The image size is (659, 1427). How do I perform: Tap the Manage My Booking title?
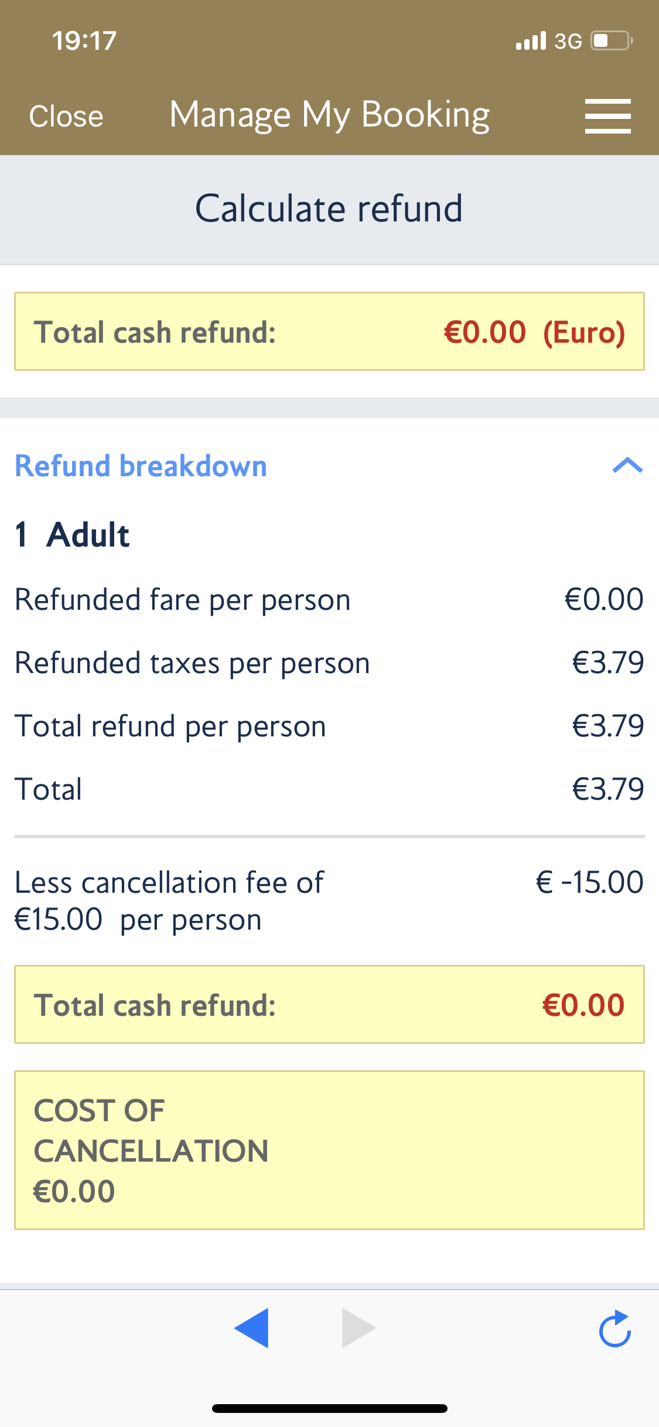click(329, 115)
